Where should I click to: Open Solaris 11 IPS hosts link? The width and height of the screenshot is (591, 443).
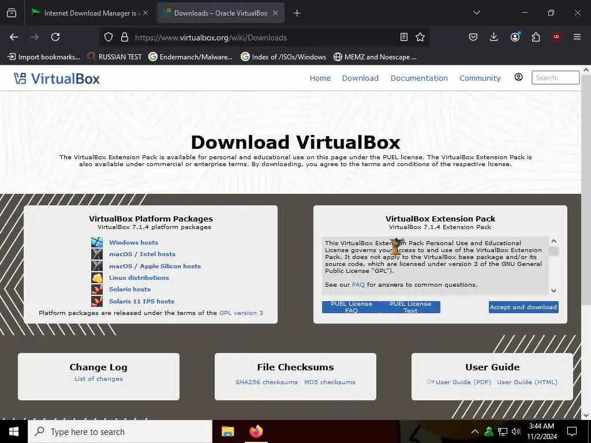(142, 301)
